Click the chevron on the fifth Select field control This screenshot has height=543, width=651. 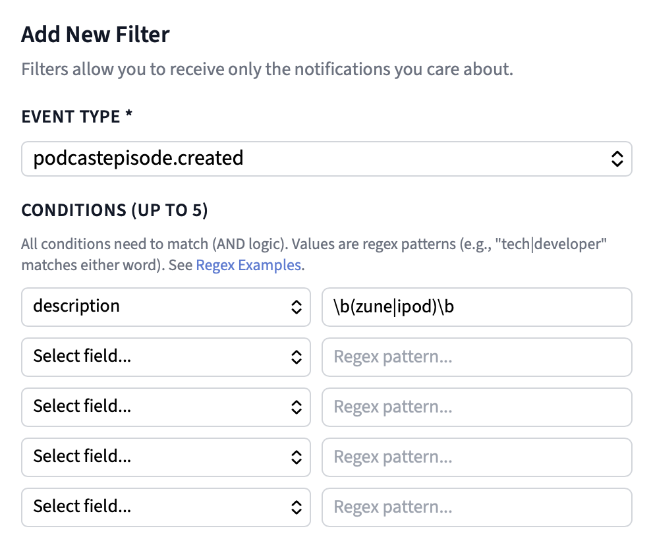297,507
